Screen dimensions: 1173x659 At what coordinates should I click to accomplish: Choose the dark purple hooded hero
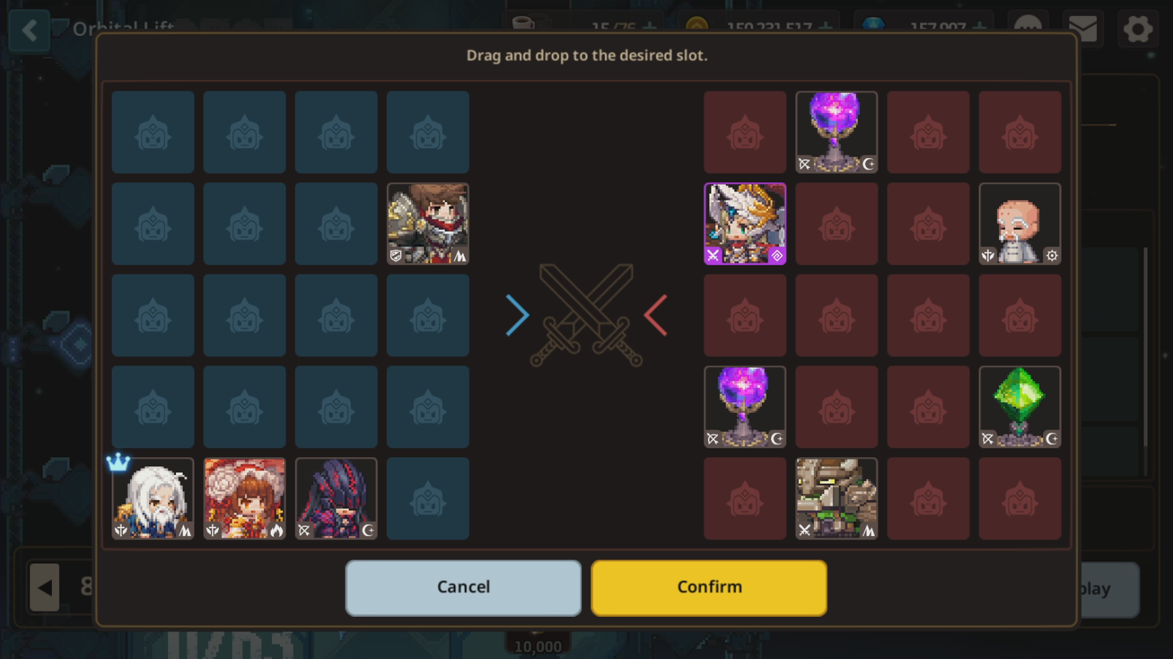336,498
